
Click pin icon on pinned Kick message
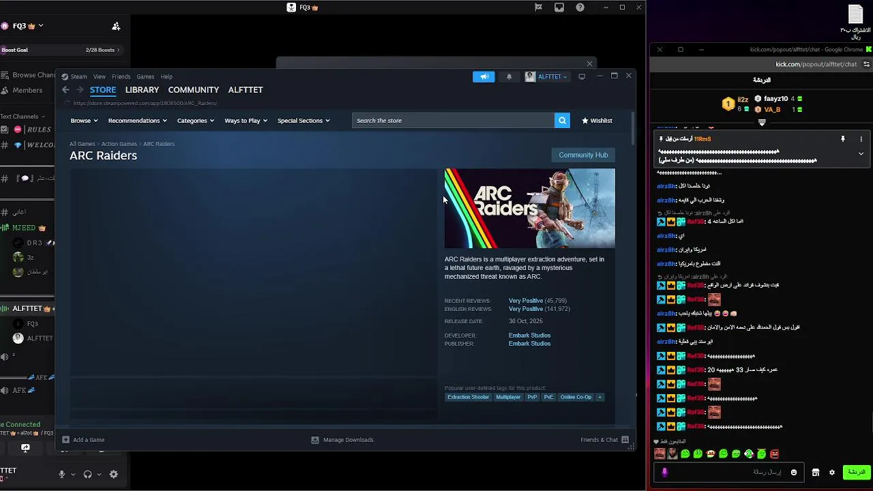point(843,139)
